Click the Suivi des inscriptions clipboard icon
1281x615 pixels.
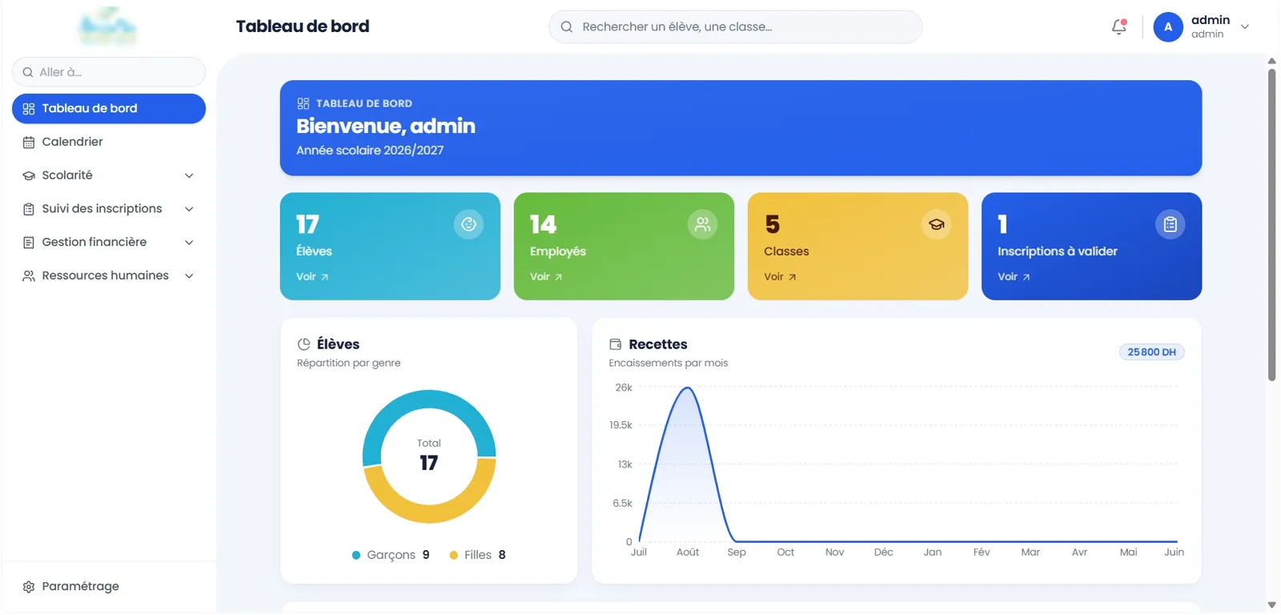click(29, 209)
